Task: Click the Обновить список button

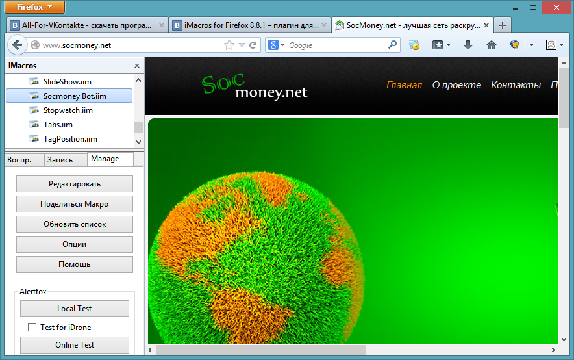Action: [75, 224]
